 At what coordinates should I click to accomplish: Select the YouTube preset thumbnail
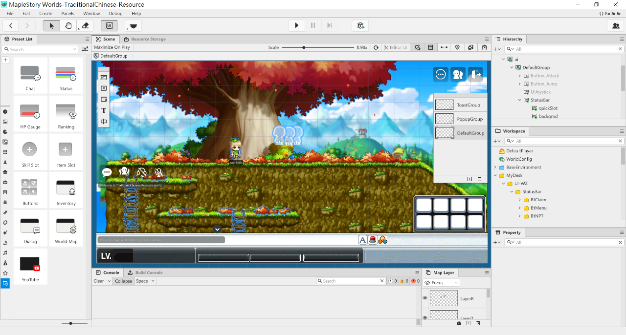[30, 264]
